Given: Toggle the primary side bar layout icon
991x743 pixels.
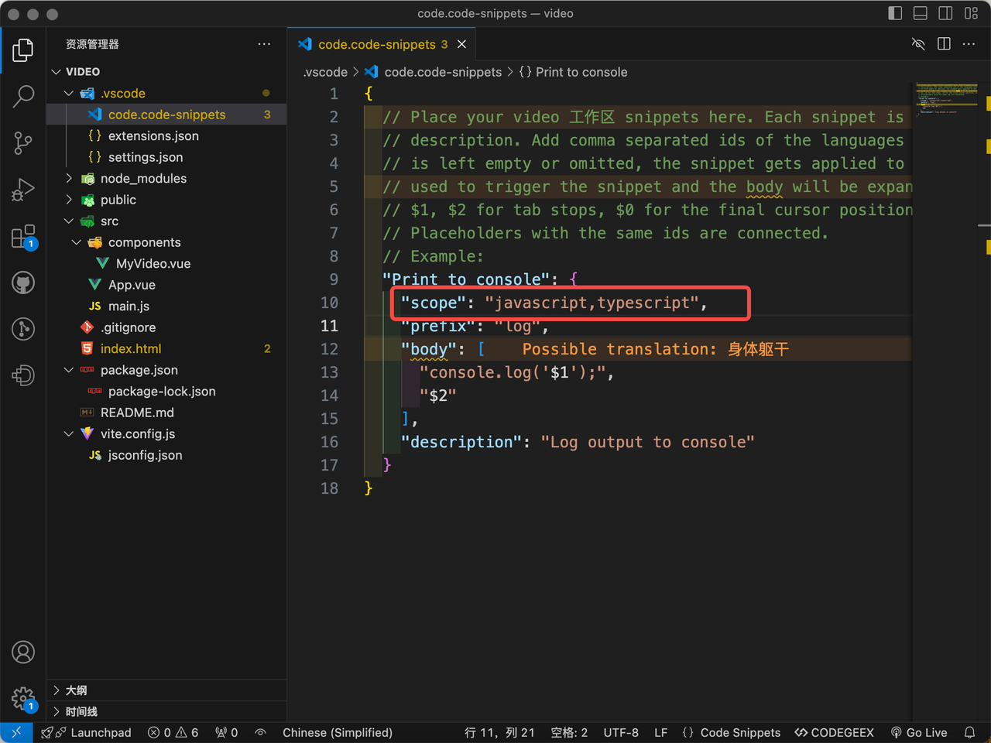Looking at the screenshot, I should pos(895,13).
